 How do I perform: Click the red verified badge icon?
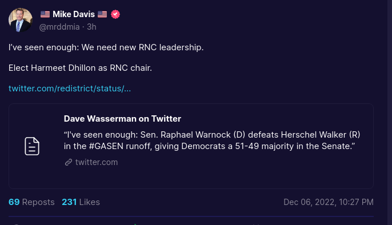pos(115,14)
